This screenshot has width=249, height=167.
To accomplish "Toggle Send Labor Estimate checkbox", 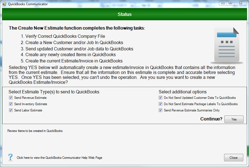I will (11, 110).
